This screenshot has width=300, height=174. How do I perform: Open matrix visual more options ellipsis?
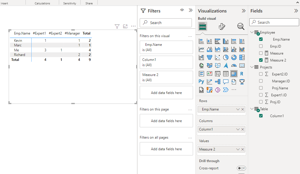point(133,26)
